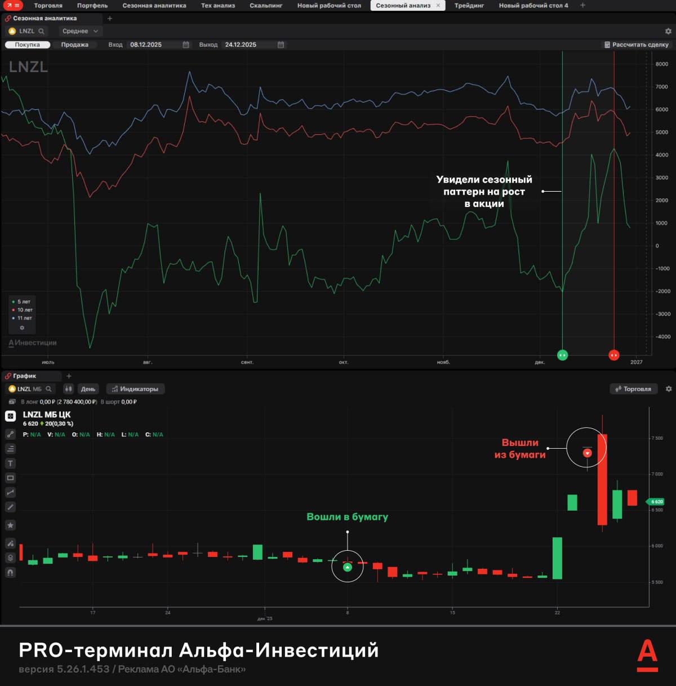Open the Торговля button above the chart
This screenshot has height=686, width=676.
point(633,389)
